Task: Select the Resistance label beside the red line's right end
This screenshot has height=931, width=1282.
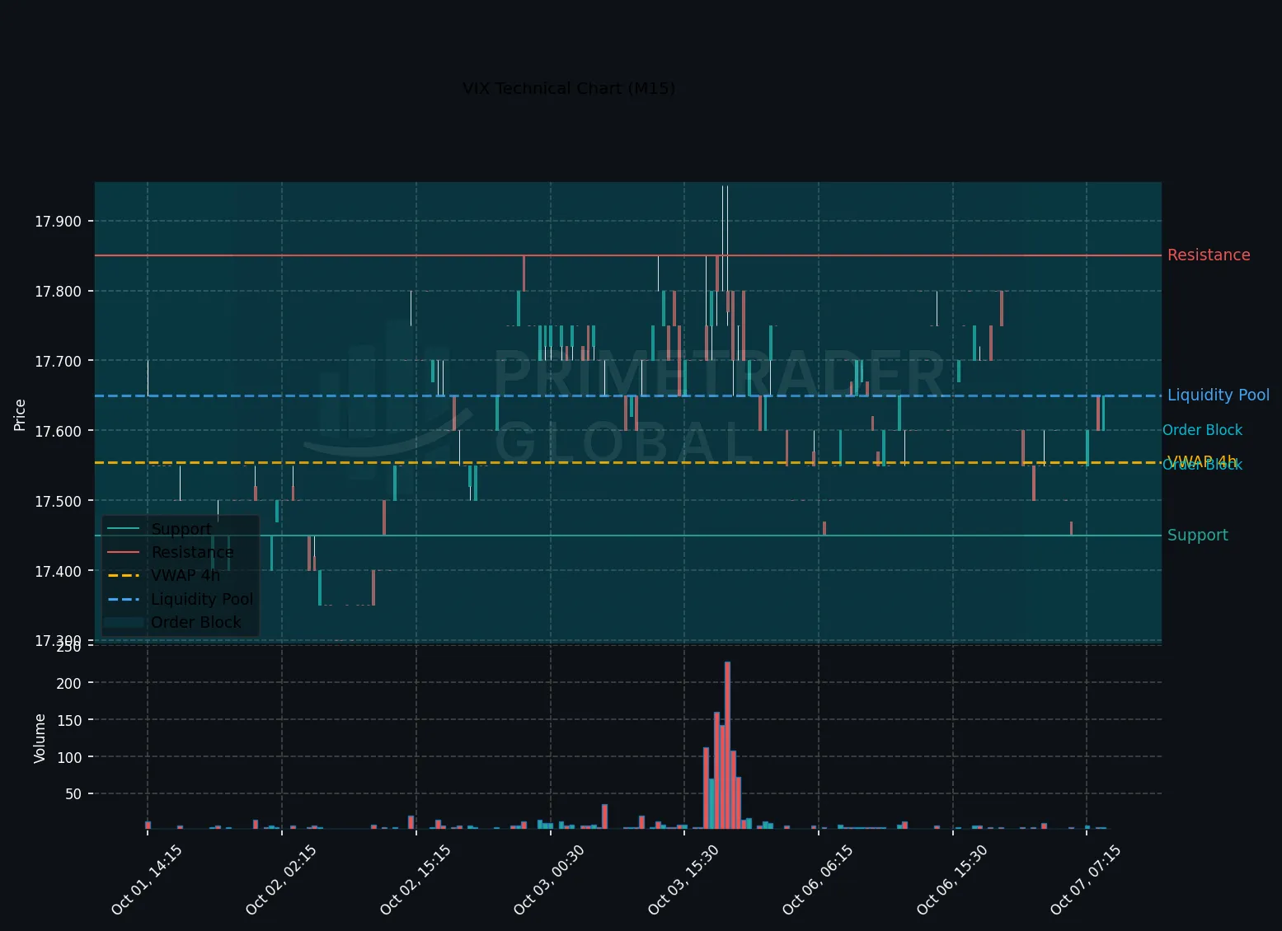Action: [x=1209, y=255]
